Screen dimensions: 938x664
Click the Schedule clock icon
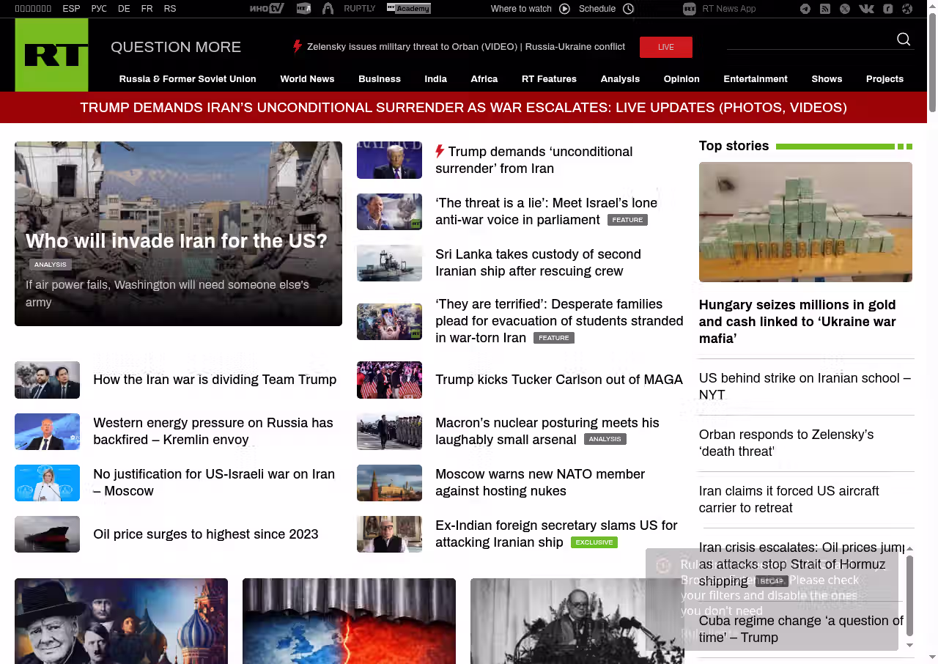click(x=628, y=9)
